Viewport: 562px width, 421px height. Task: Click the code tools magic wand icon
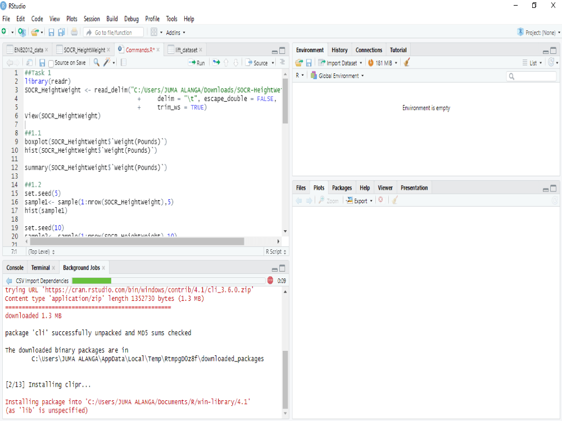pyautogui.click(x=107, y=62)
